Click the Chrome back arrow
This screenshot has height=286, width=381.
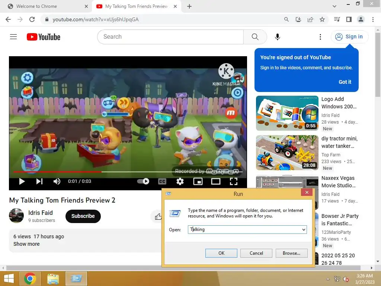point(8,19)
